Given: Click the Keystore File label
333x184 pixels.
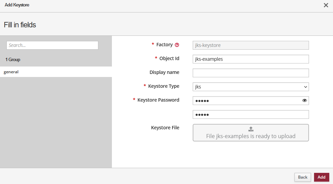Looking at the screenshot, I should click(165, 128).
